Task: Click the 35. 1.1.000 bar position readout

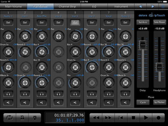Action: (70, 120)
